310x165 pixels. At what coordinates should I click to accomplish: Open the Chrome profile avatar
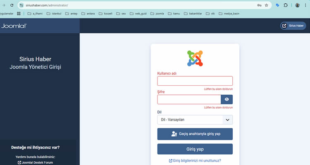297,5
